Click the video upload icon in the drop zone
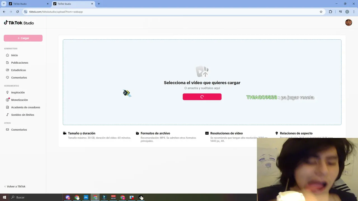This screenshot has width=358, height=201. (x=202, y=71)
